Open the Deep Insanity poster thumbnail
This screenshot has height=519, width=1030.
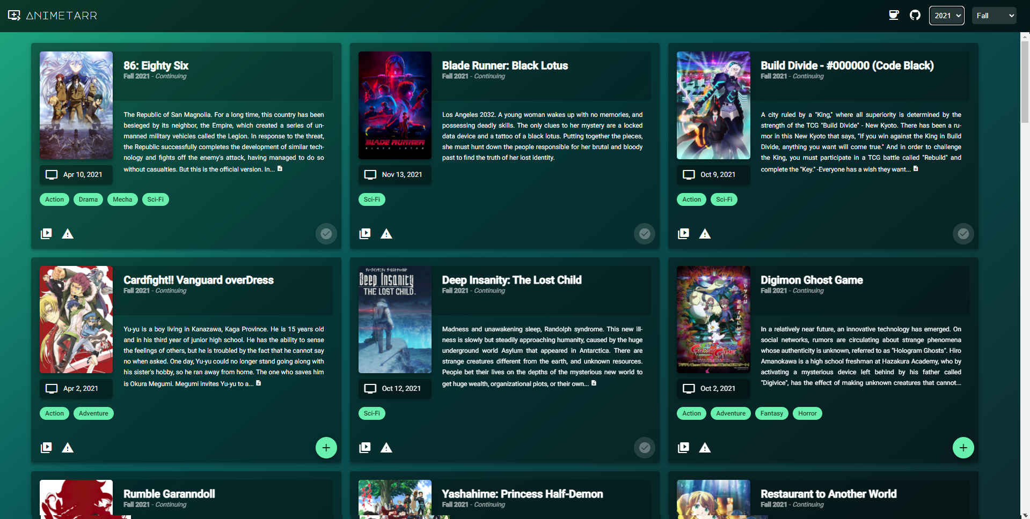click(x=395, y=320)
